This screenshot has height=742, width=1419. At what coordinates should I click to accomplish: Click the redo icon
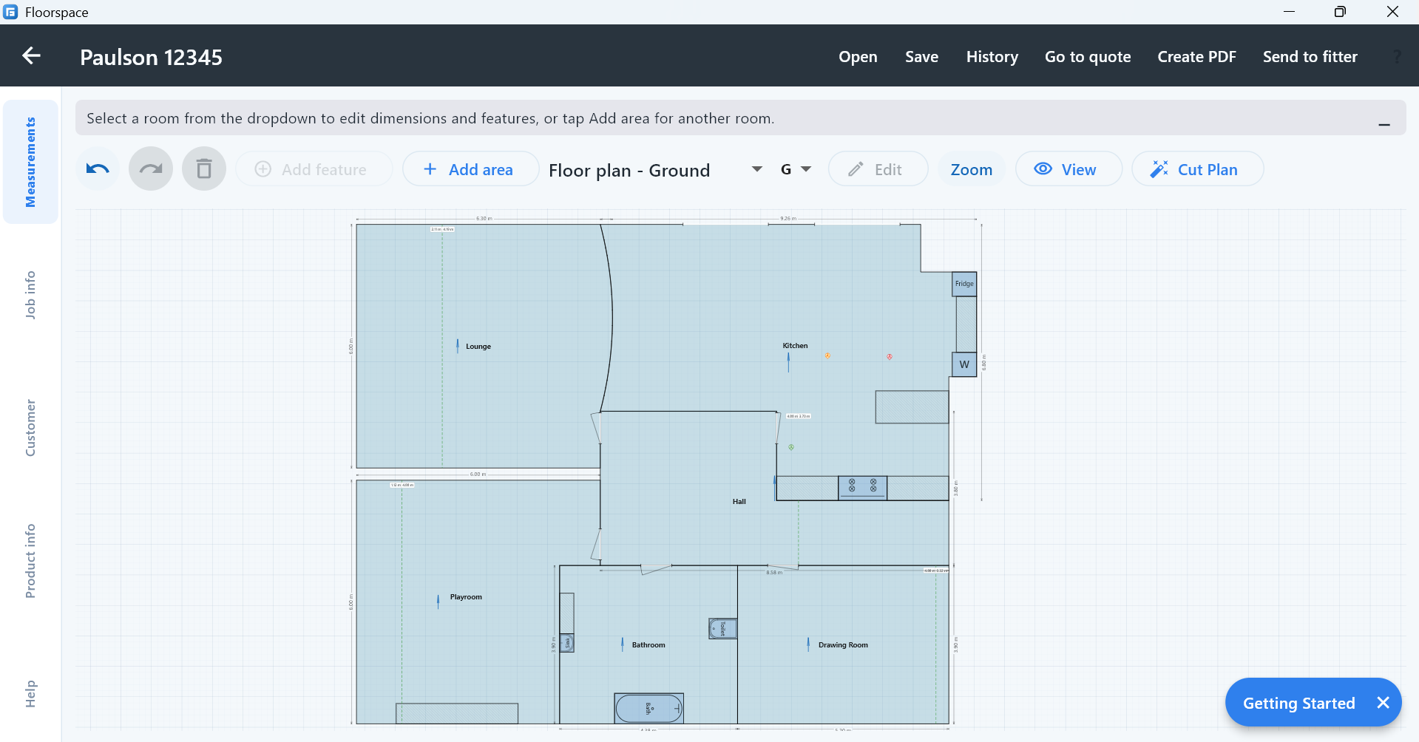pos(151,169)
